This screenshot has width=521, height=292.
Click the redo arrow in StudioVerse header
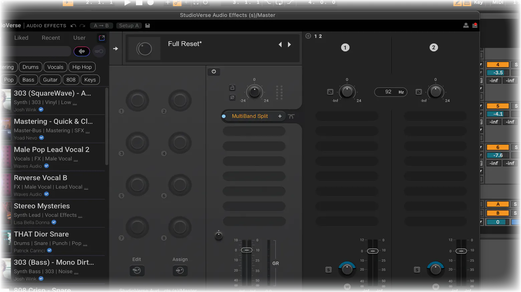(82, 26)
